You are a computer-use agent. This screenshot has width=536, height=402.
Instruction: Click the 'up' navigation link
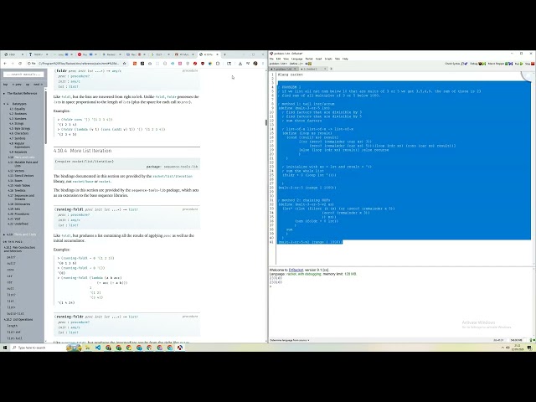pyautogui.click(x=28, y=85)
